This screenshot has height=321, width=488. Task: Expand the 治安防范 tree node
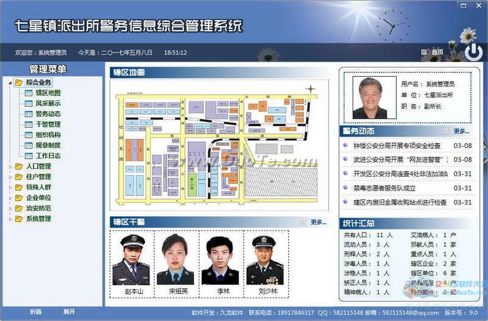tap(10, 208)
